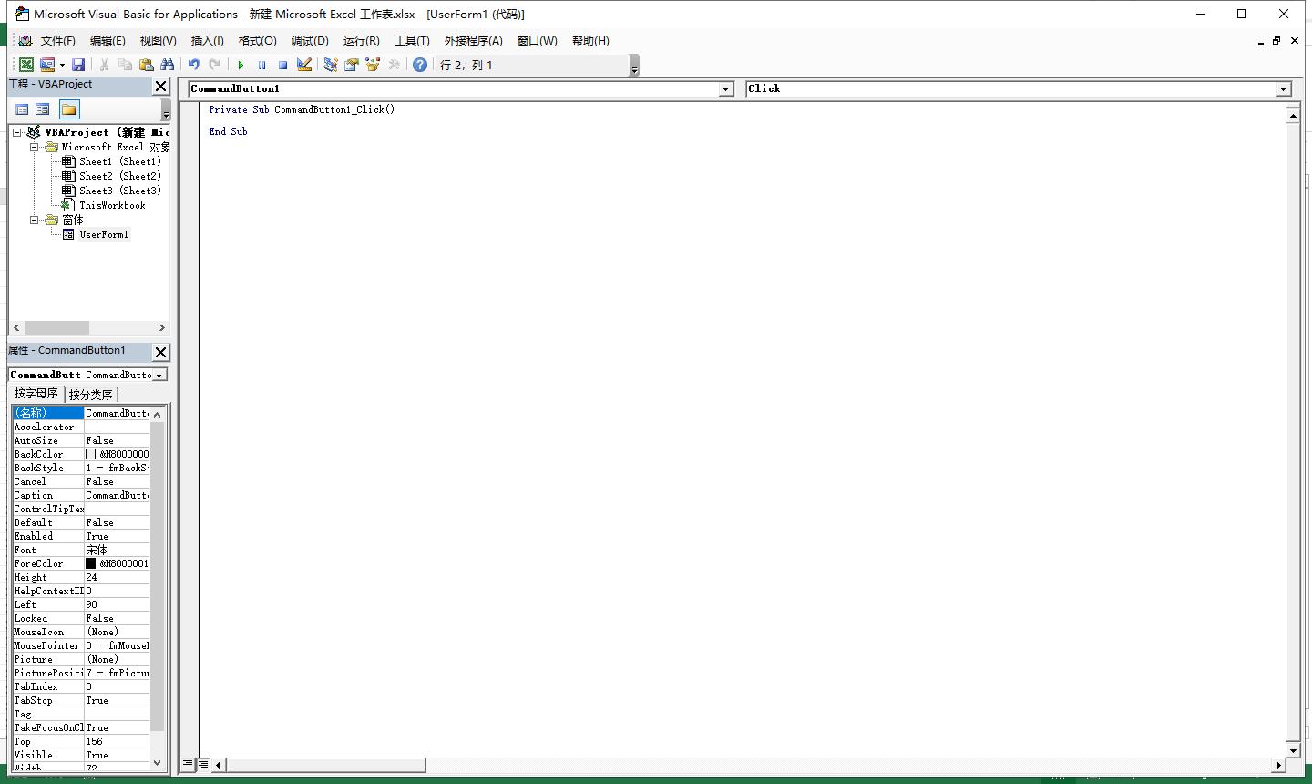Open toolbar options overflow arrow
The image size is (1312, 784).
634,66
